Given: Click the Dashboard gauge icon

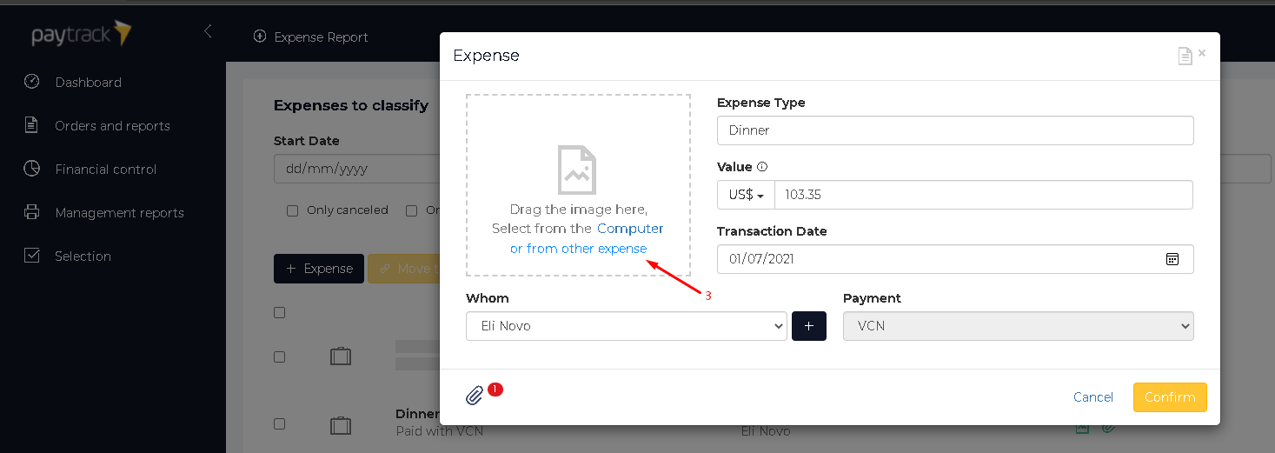Looking at the screenshot, I should [x=32, y=82].
